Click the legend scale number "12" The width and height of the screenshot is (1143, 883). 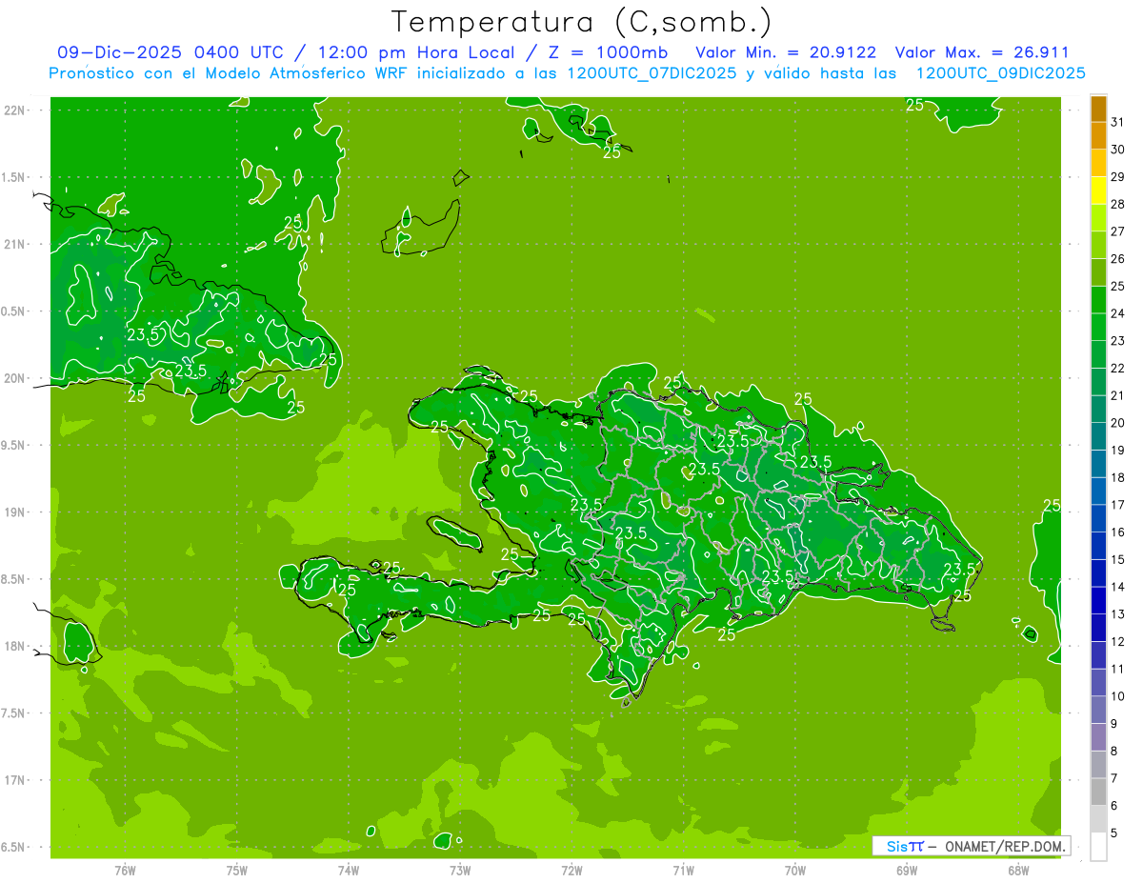pos(1118,641)
